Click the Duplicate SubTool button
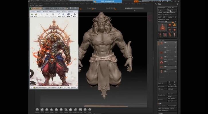 (x=162, y=95)
